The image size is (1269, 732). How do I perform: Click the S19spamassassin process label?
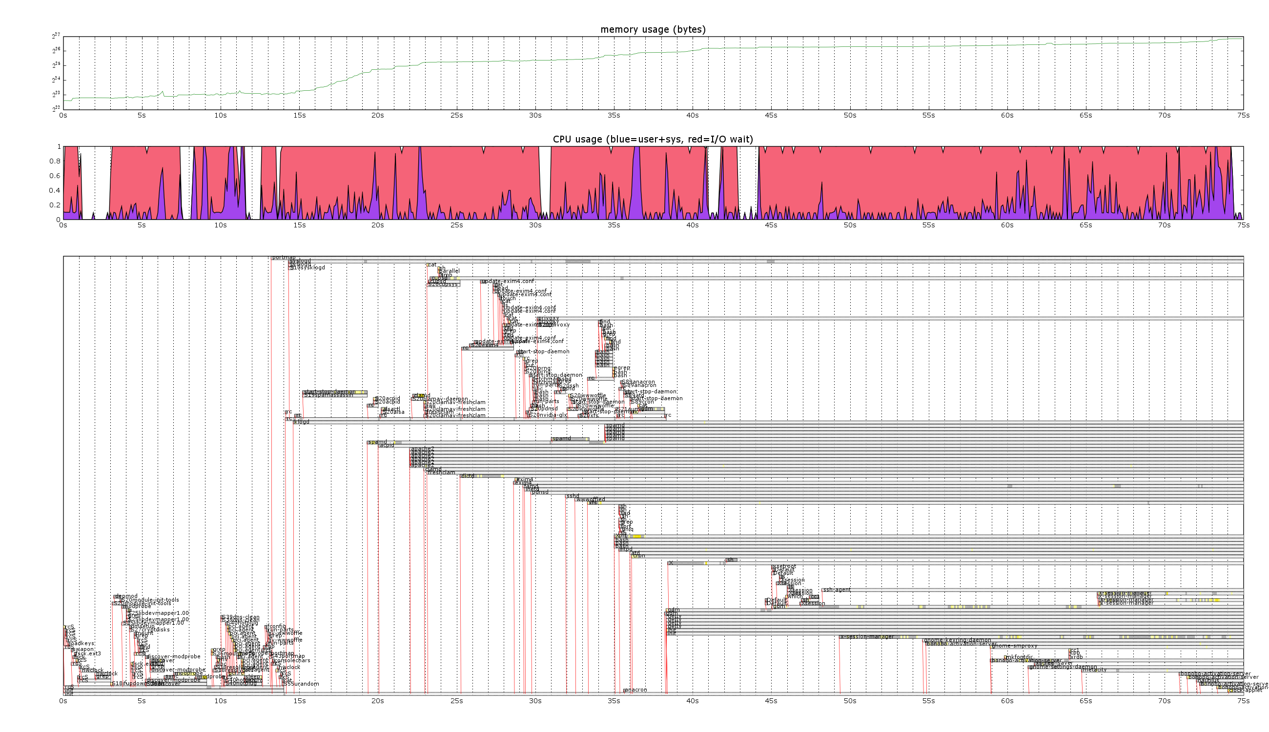tap(328, 395)
